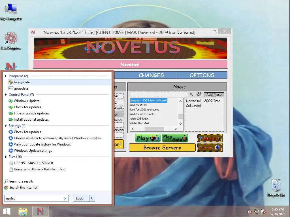290x217 pixels.
Task: Select 'ized for most clients' place entry
Action: point(142,114)
